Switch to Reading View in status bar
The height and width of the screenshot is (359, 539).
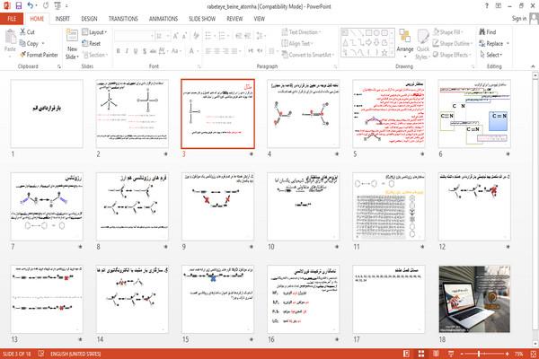pyautogui.click(x=436, y=354)
